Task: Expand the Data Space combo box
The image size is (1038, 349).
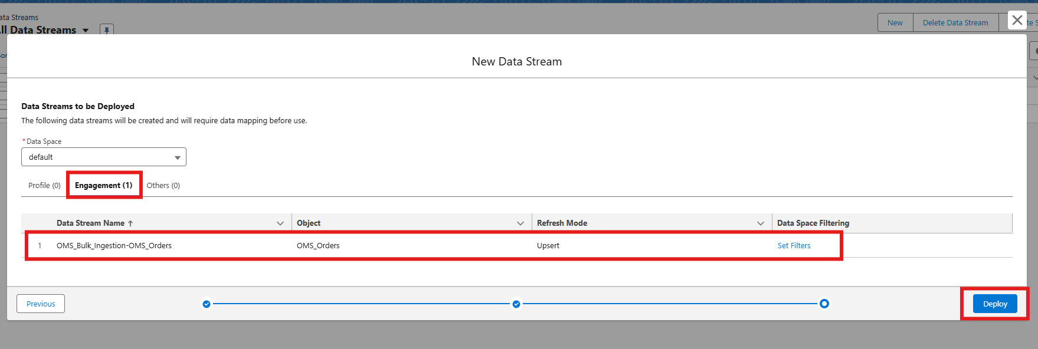Action: tap(104, 157)
